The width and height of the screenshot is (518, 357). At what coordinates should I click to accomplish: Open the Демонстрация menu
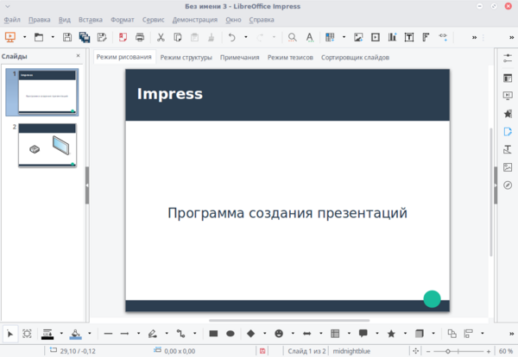[x=195, y=19]
